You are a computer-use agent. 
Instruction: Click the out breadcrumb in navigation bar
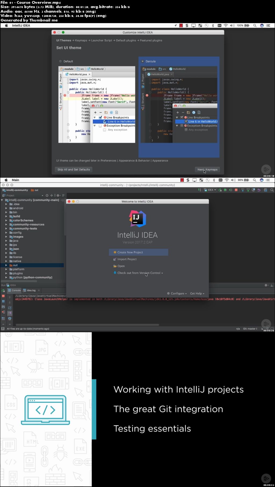pyautogui.click(x=35, y=190)
